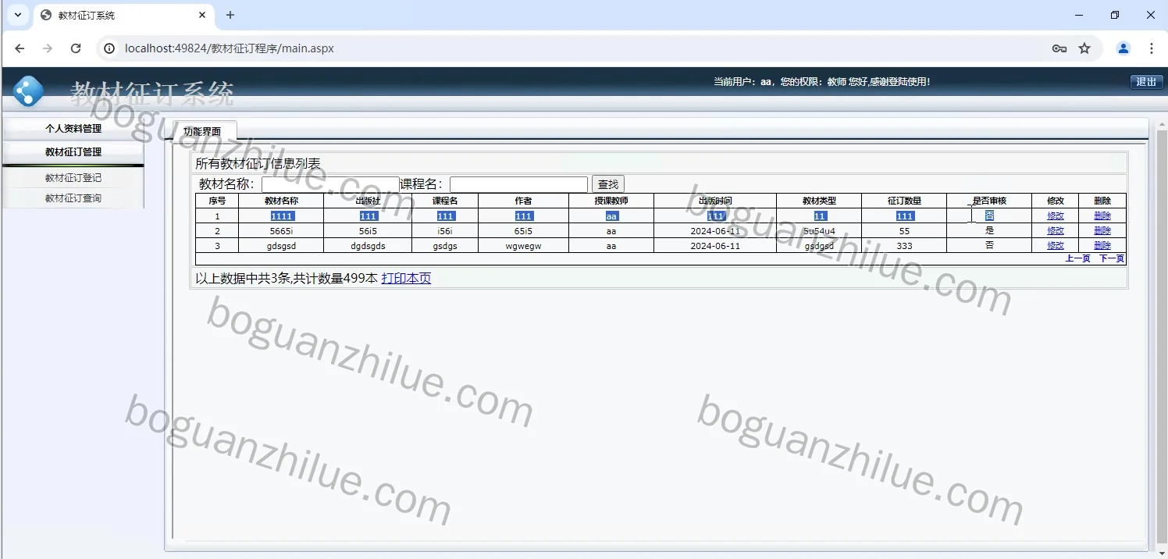The width and height of the screenshot is (1168, 559).
Task: Bookmark this page with star icon
Action: pyautogui.click(x=1084, y=48)
